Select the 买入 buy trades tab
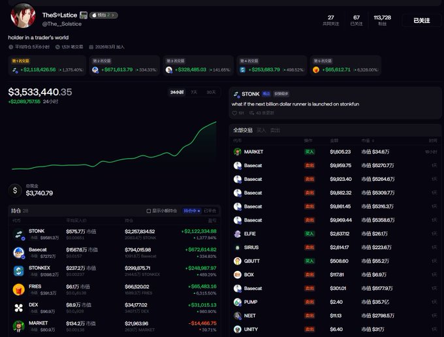 [261, 130]
